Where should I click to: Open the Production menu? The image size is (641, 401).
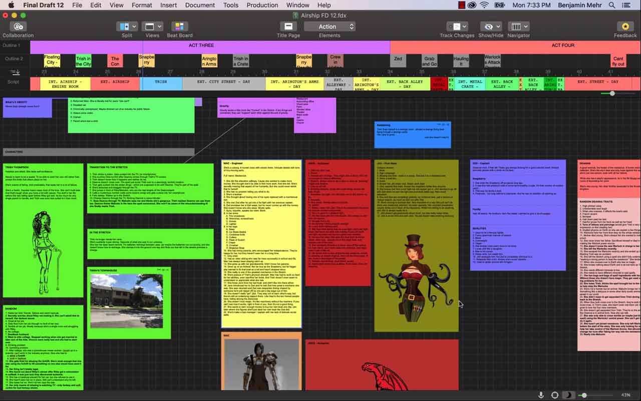262,5
